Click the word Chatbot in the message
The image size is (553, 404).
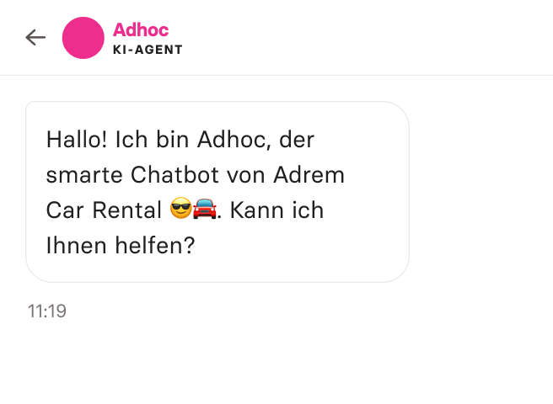(x=175, y=175)
